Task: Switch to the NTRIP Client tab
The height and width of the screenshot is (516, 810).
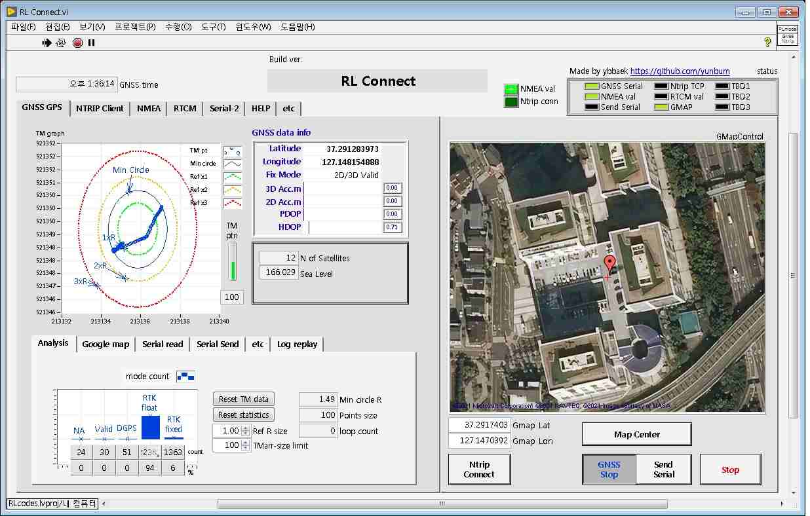Action: 100,109
